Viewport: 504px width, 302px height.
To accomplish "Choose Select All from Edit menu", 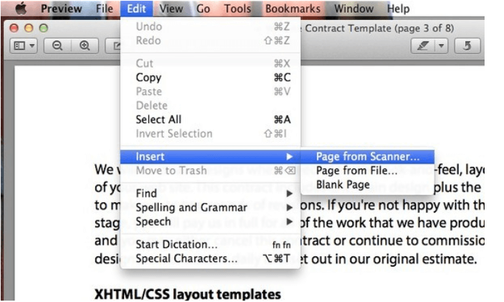I will 159,119.
